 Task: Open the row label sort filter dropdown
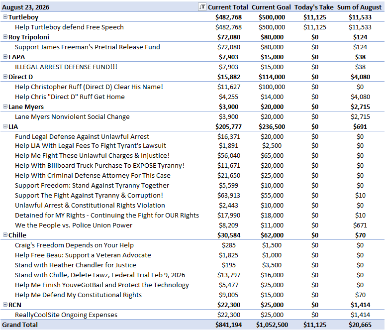202,7
